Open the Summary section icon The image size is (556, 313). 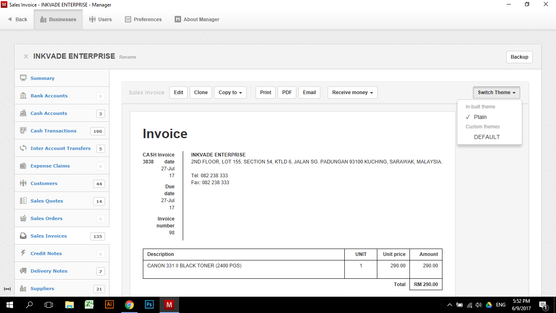click(23, 78)
